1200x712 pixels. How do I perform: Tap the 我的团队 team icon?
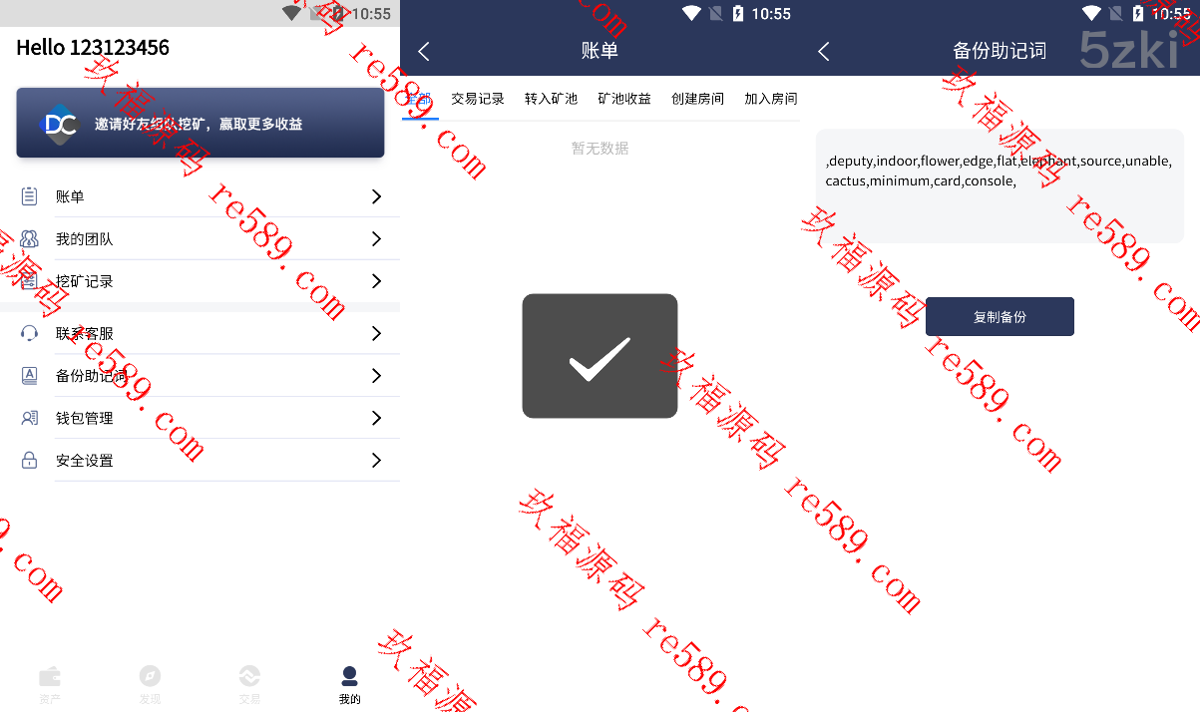point(29,239)
